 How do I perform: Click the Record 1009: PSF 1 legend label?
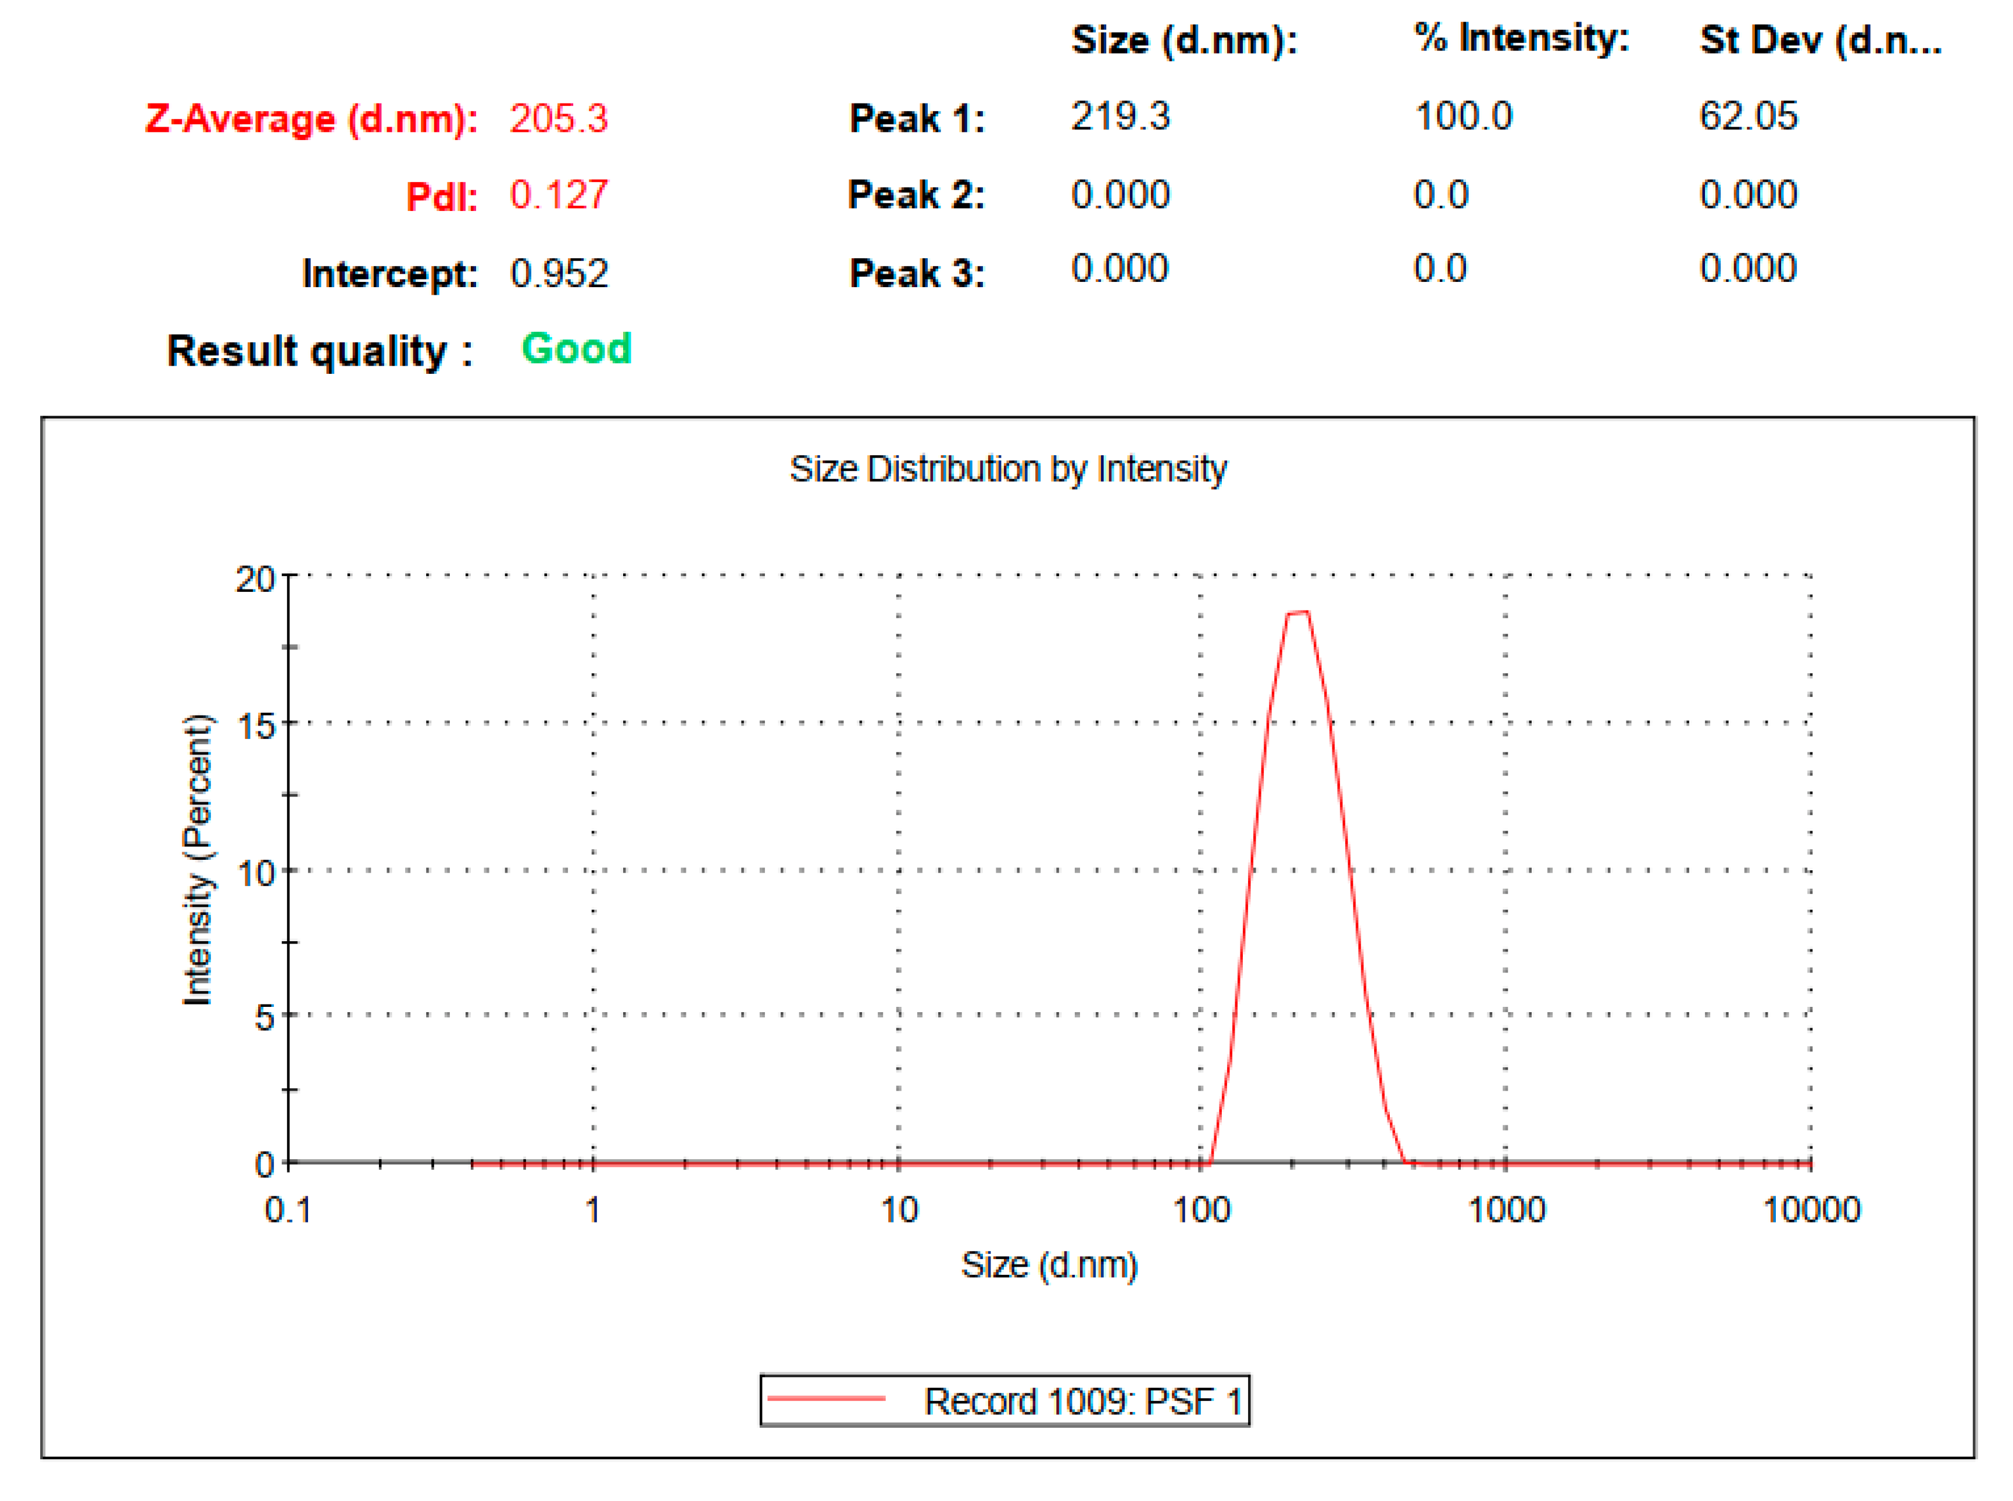point(1083,1401)
